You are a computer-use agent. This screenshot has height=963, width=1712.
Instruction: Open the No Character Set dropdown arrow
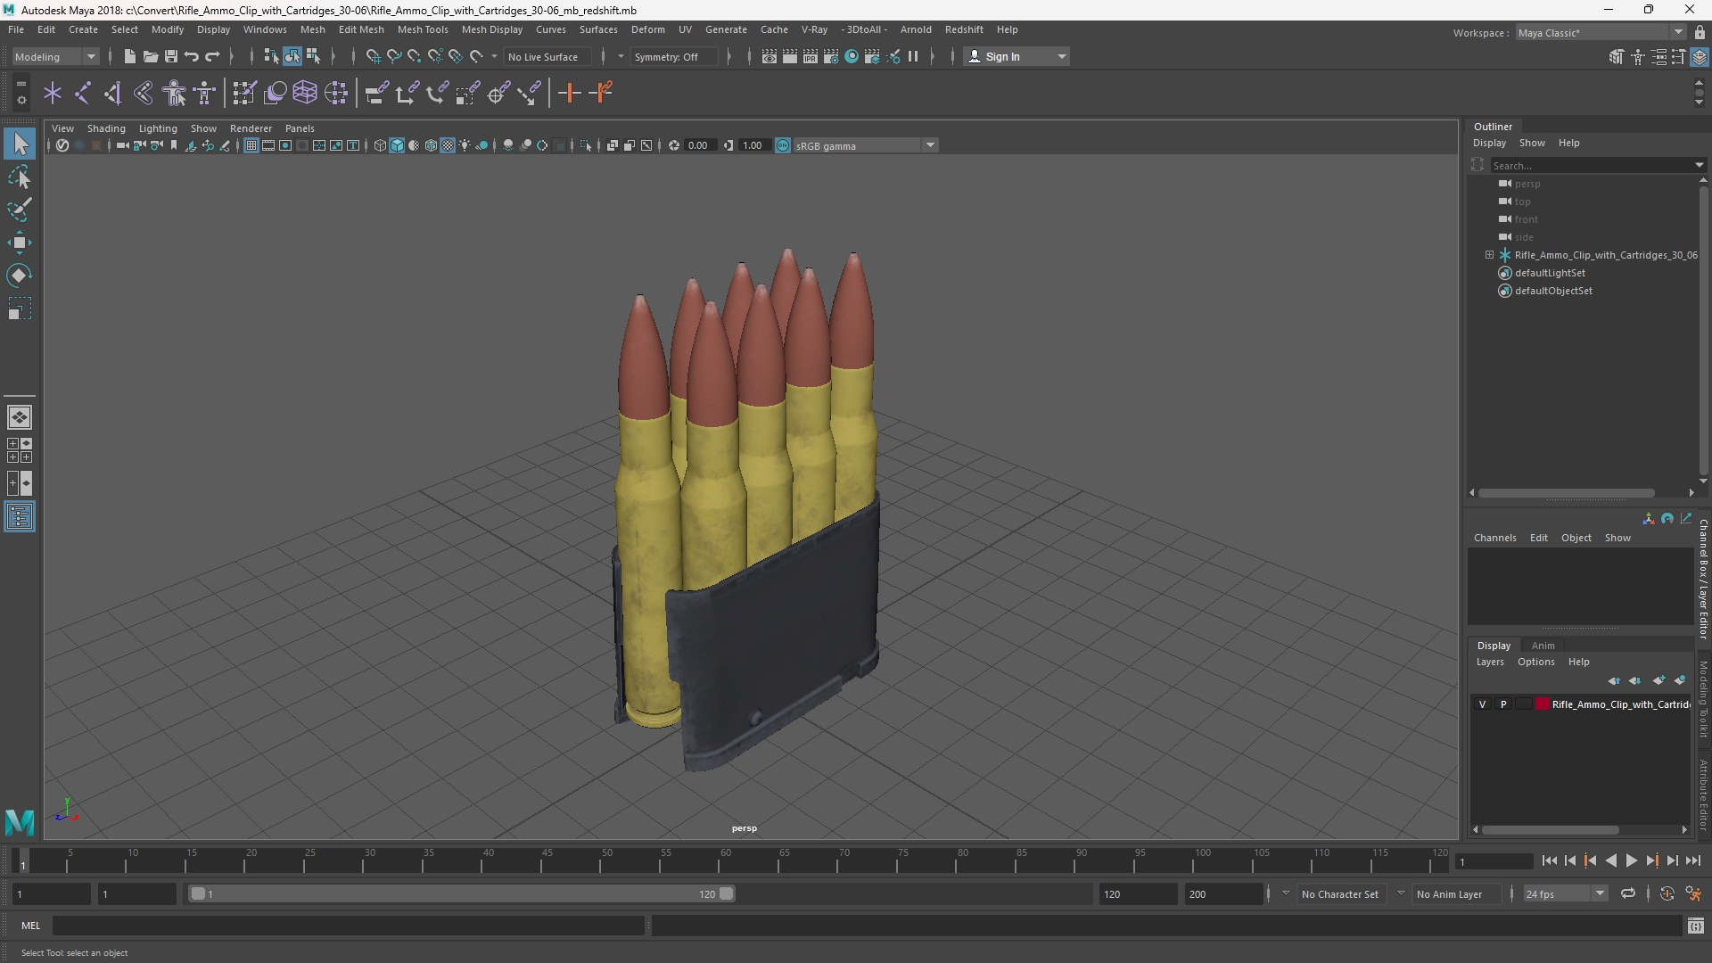1286,893
